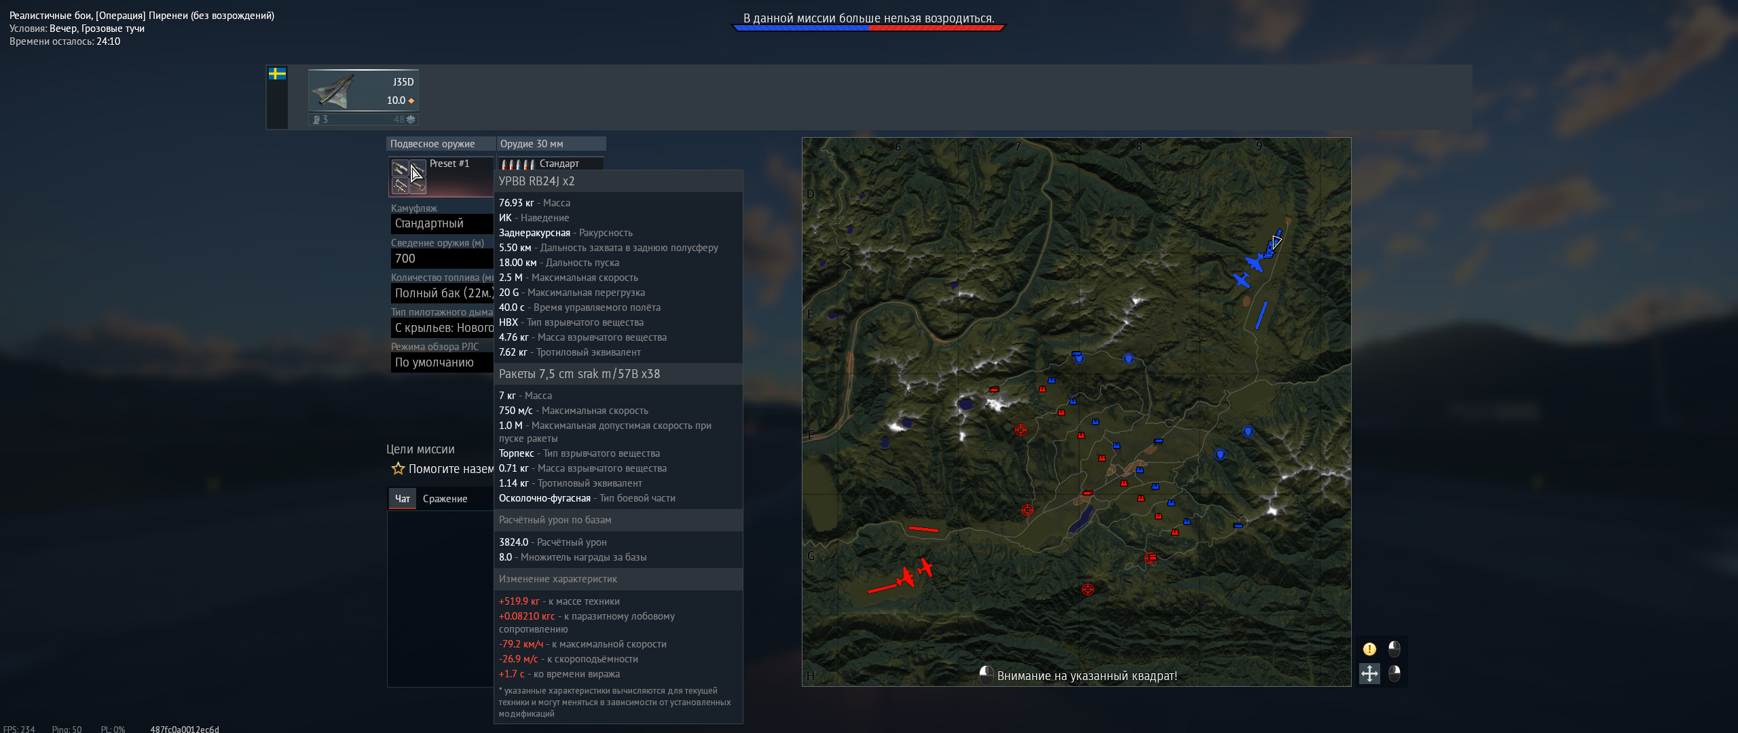
Task: Click the star icon beside mission objective
Action: pyautogui.click(x=398, y=468)
